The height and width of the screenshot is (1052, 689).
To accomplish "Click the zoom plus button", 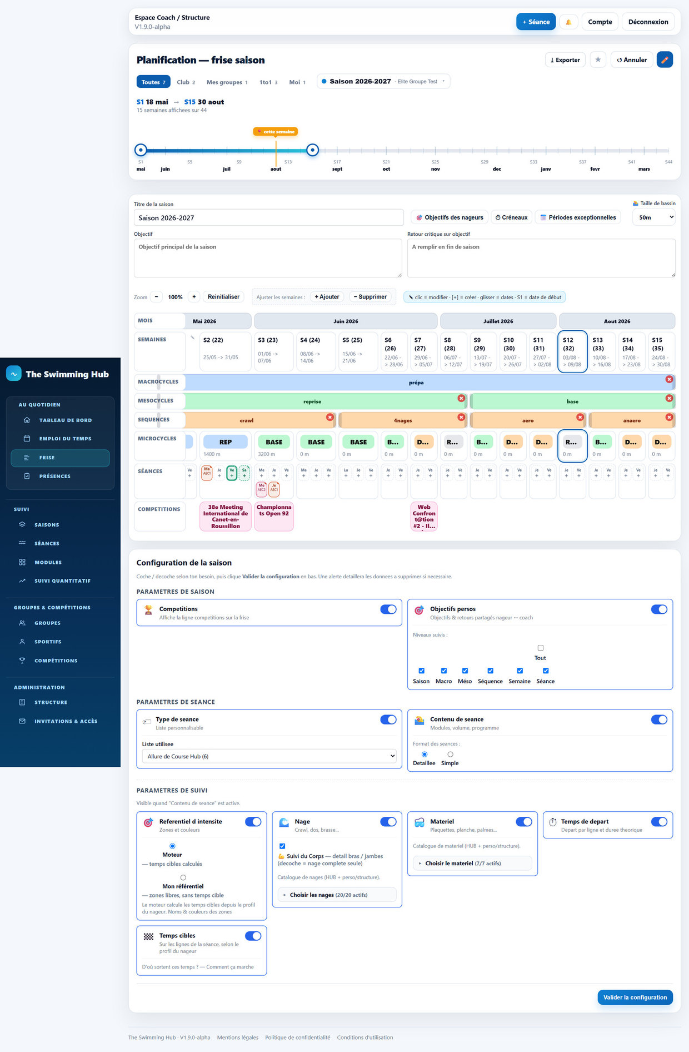I will click(194, 297).
